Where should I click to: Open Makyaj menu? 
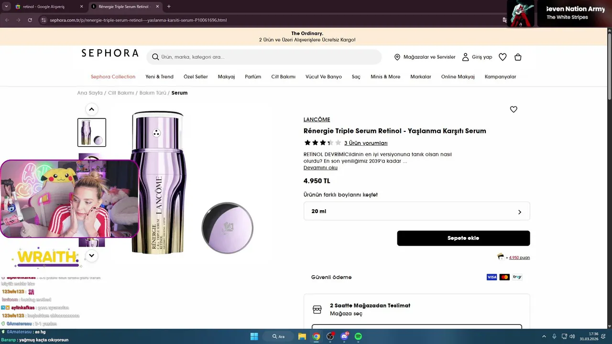[x=226, y=76]
